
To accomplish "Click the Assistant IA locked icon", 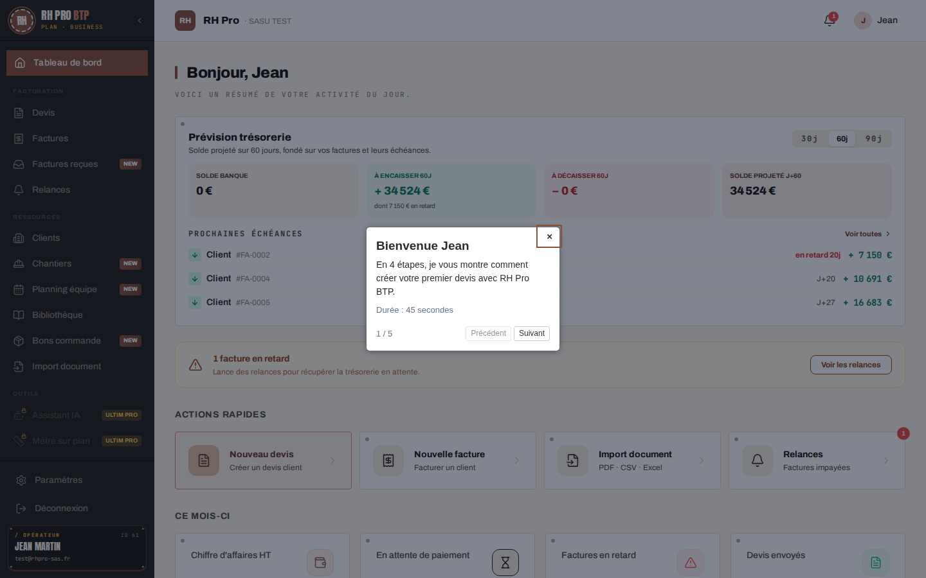I will pos(19,415).
